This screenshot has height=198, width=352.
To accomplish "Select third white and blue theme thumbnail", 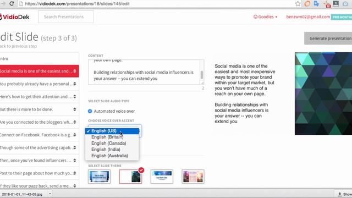I will point(162,177).
